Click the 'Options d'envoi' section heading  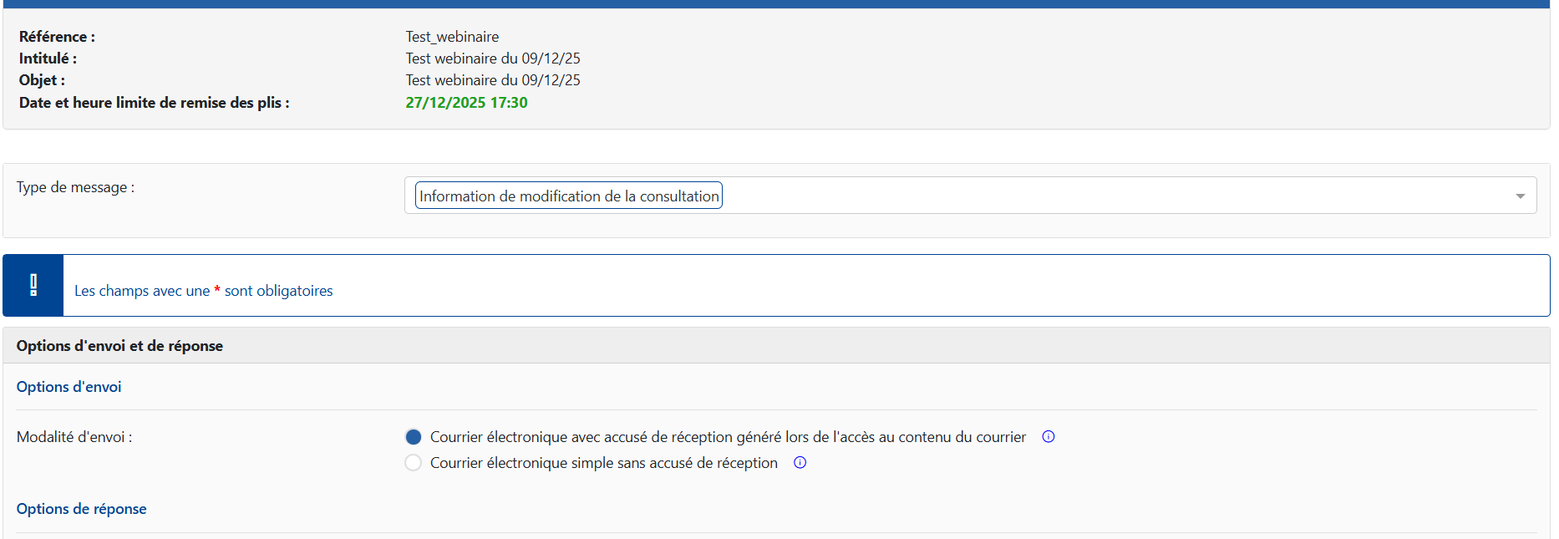[69, 387]
